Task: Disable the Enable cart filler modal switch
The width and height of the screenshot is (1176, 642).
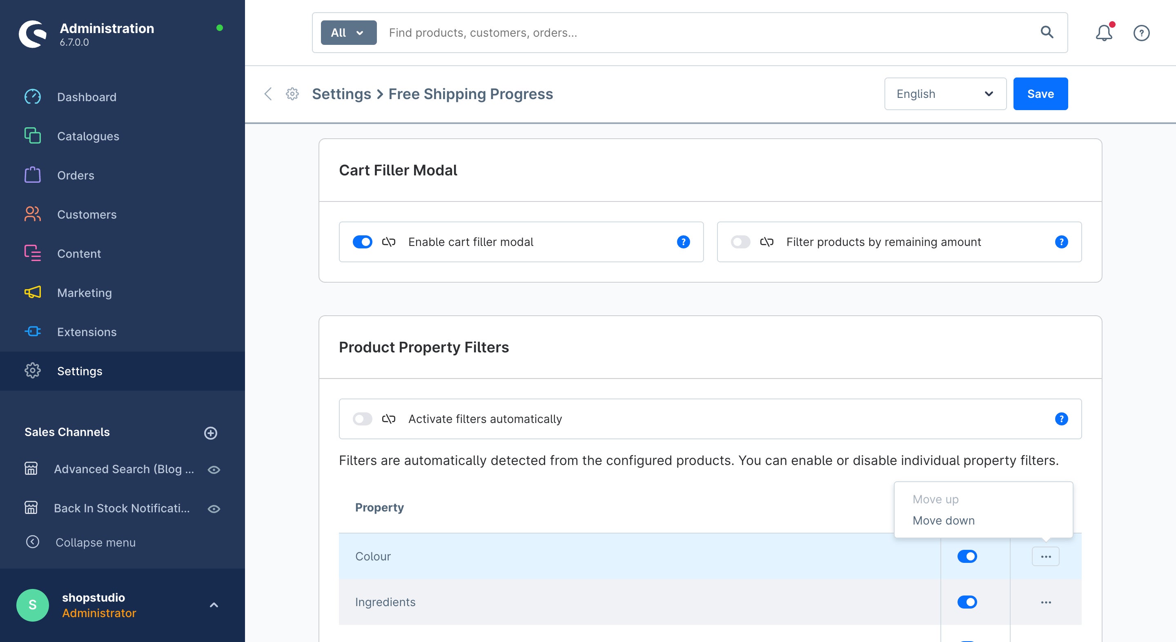Action: click(363, 241)
